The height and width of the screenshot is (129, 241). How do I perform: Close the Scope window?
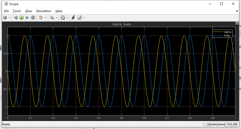tap(233, 4)
